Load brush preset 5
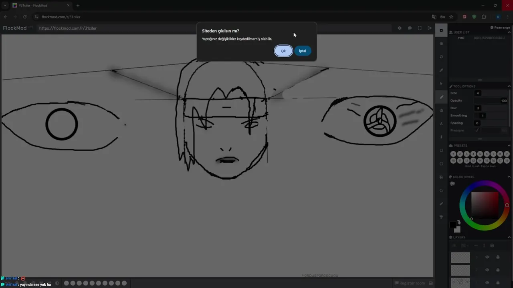The height and width of the screenshot is (288, 513). [480, 154]
